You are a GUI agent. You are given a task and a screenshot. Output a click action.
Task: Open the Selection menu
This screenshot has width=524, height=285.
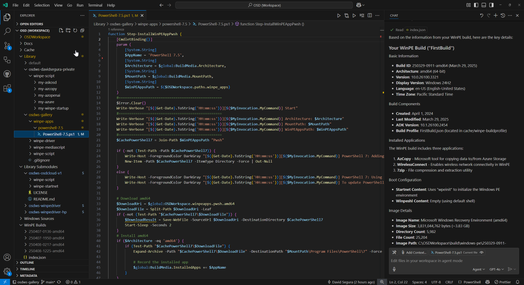(42, 5)
